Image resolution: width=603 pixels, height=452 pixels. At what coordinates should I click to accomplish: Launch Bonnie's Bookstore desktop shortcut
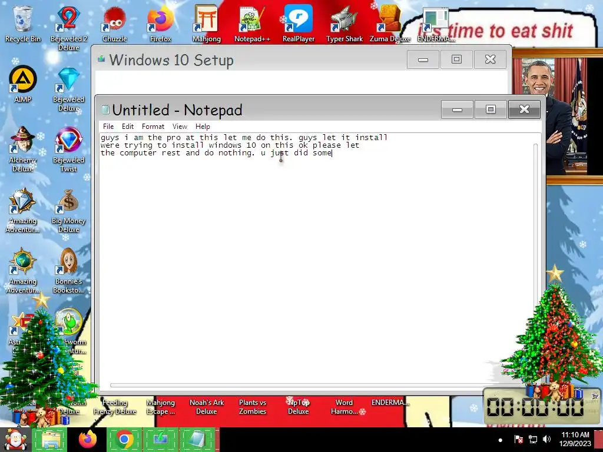[x=68, y=271]
